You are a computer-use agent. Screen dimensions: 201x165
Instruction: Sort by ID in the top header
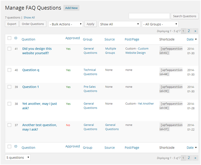(x=16, y=38)
